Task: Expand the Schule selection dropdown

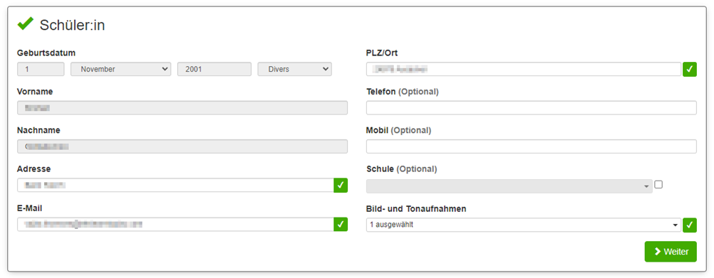Action: tap(509, 186)
